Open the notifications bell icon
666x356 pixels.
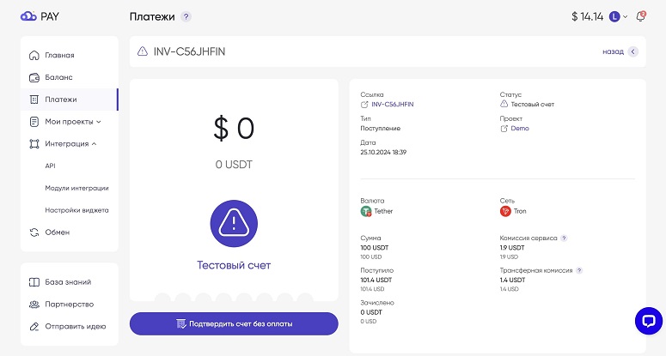pos(640,16)
